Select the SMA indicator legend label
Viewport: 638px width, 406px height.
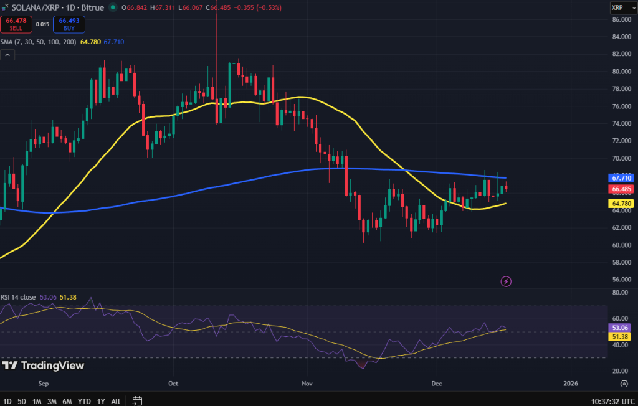coord(38,42)
